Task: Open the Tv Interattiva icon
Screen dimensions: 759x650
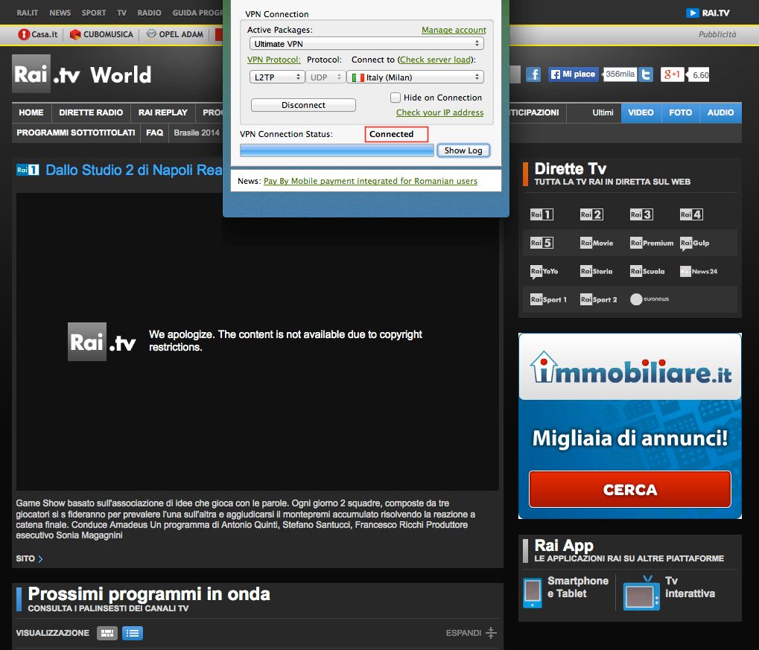Action: [641, 593]
